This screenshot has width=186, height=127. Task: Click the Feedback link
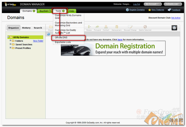pyautogui.click(x=176, y=10)
